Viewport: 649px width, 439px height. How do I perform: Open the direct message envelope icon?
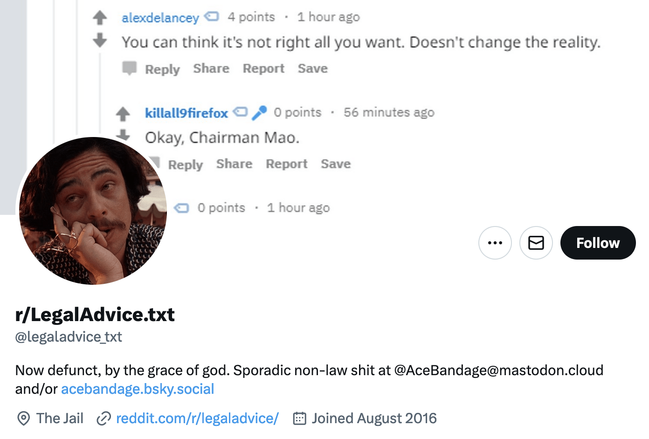tap(536, 242)
